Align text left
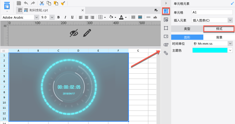 [x=81, y=17]
